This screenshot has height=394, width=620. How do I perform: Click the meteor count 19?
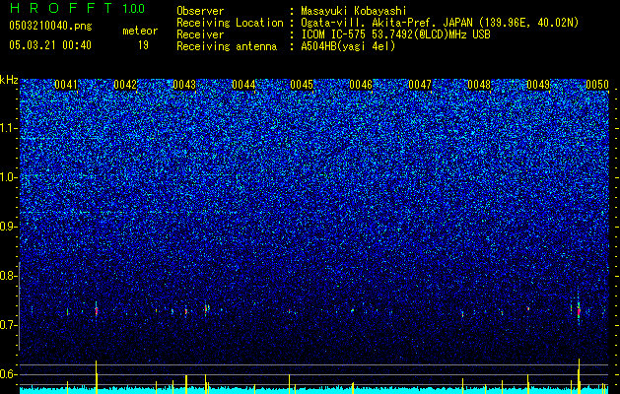pos(143,45)
